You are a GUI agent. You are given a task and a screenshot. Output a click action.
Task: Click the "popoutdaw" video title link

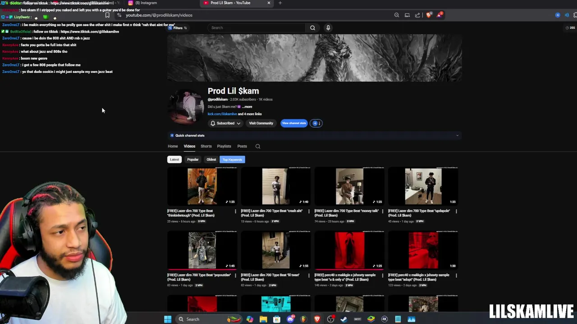pos(199,277)
